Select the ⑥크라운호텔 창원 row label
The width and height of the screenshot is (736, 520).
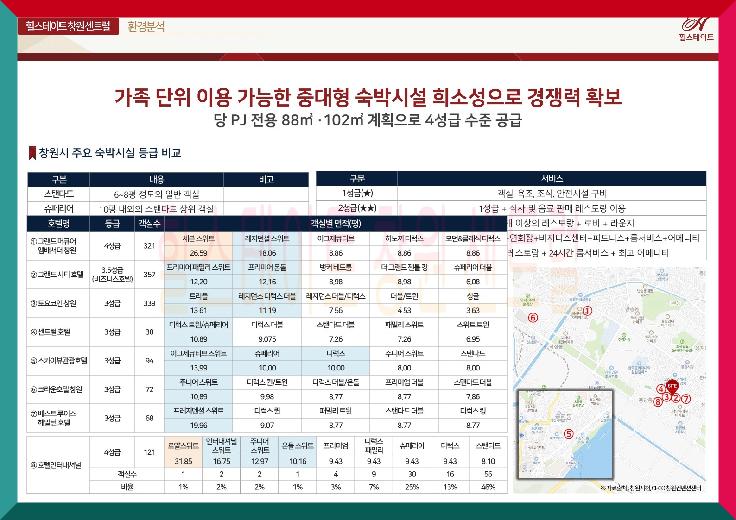[56, 389]
